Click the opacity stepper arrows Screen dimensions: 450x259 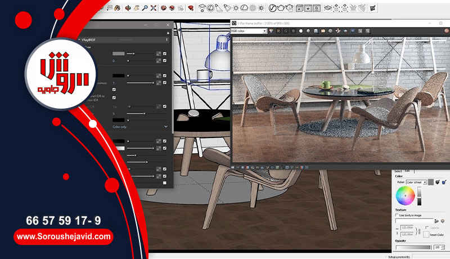(x=443, y=248)
